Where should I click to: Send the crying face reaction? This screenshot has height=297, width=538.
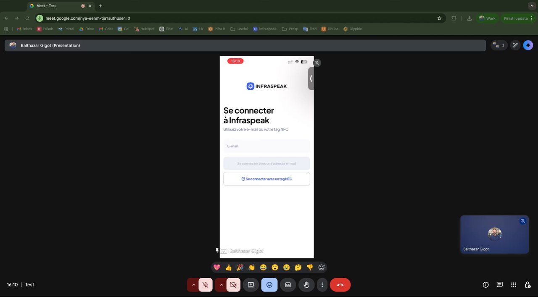(287, 267)
